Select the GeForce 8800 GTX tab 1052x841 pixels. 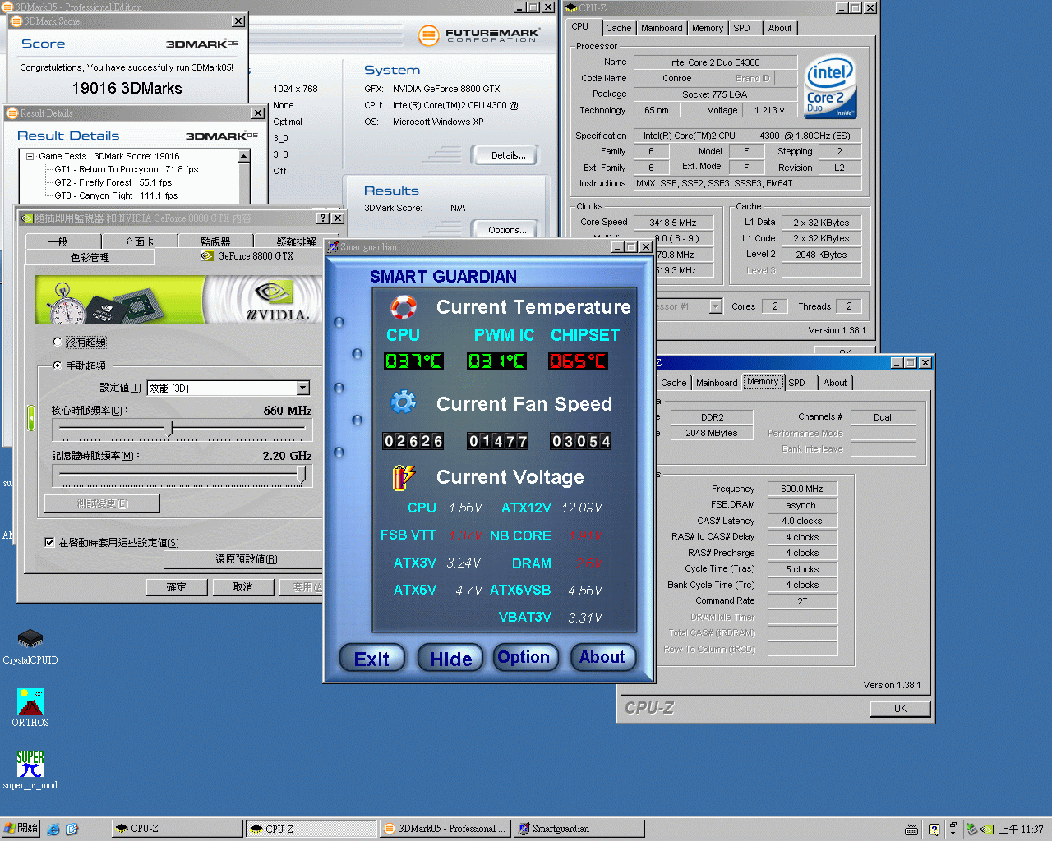(247, 256)
